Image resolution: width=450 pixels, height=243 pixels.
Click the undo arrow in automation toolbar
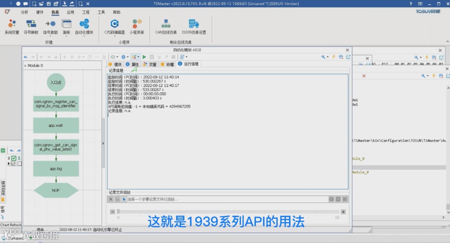coord(25,57)
